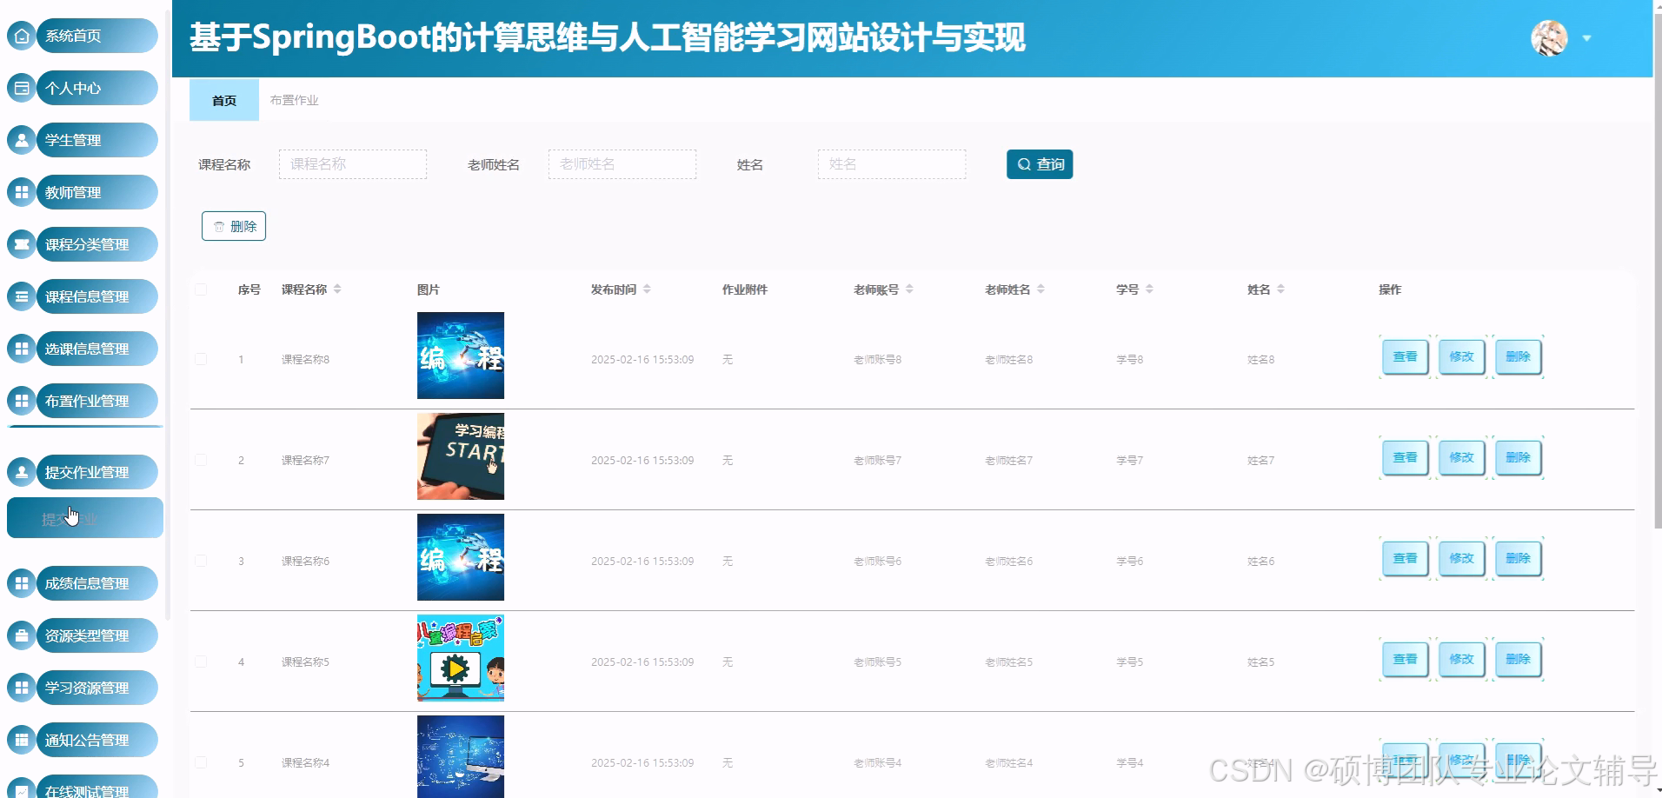Click the home icon beside 系统首页
Image resolution: width=1662 pixels, height=798 pixels.
pos(22,36)
